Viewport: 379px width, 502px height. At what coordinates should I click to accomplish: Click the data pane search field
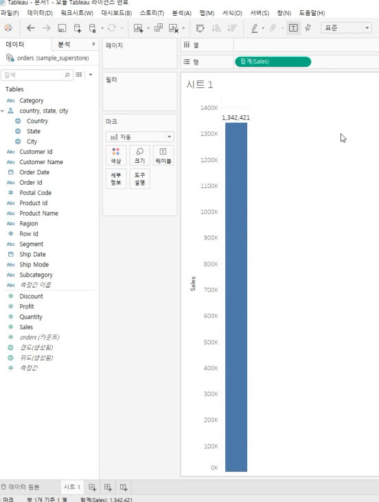[x=37, y=75]
